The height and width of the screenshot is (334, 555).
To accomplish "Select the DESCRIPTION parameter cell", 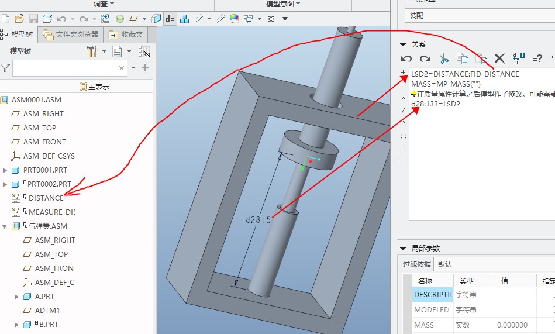I will coord(433,294).
